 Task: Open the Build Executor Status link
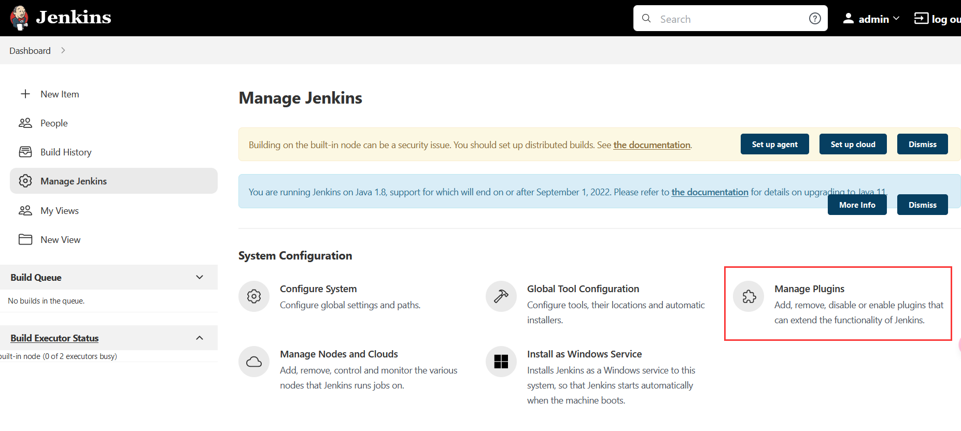tap(54, 338)
